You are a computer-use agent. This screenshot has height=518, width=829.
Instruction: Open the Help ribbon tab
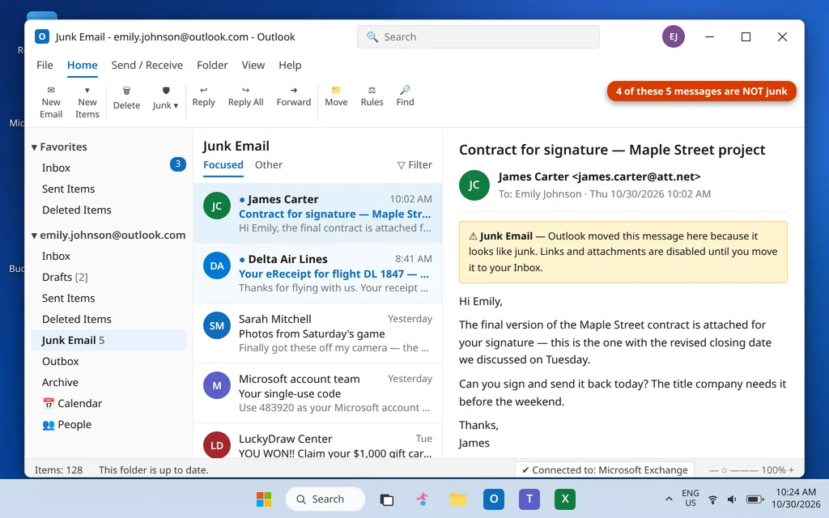click(290, 65)
